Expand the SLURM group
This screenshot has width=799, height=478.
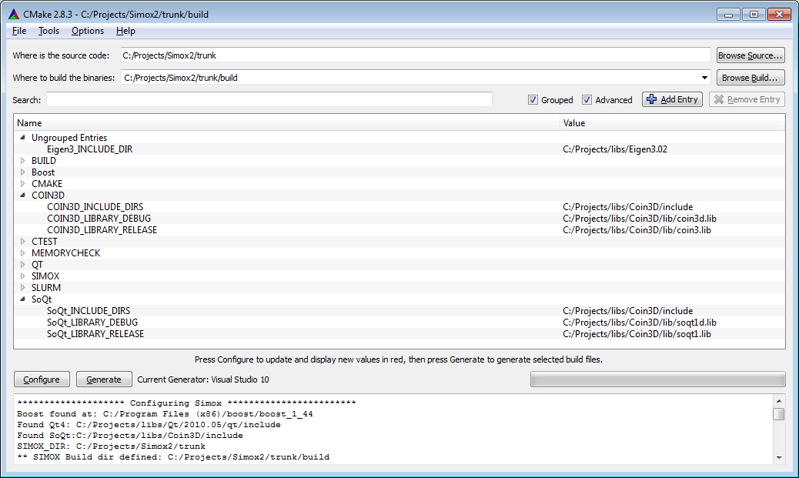pyautogui.click(x=22, y=287)
